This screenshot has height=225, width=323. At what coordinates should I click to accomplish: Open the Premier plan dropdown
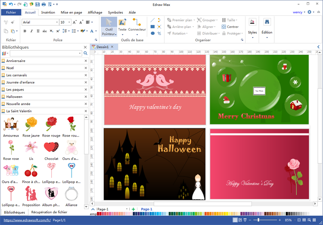(x=181, y=20)
